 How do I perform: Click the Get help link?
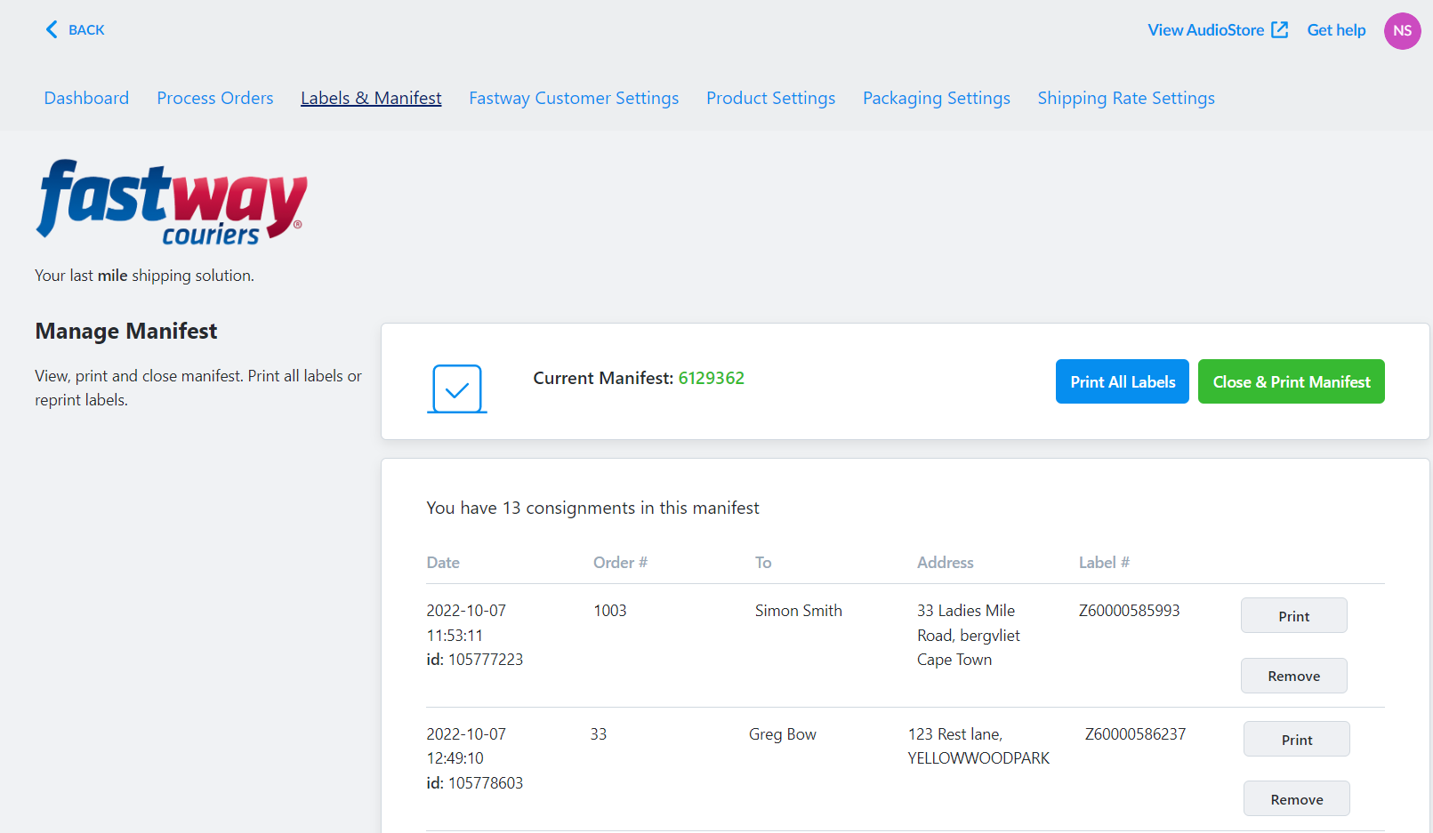1336,29
